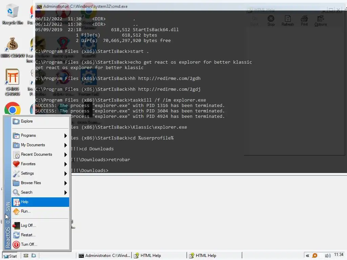Click second quick launch icon beside Start
This screenshot has width=347, height=260.
click(34, 256)
